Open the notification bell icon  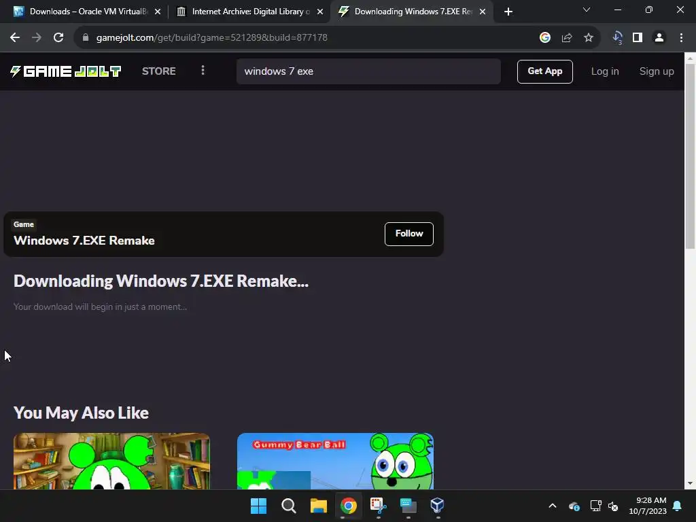[x=678, y=506]
